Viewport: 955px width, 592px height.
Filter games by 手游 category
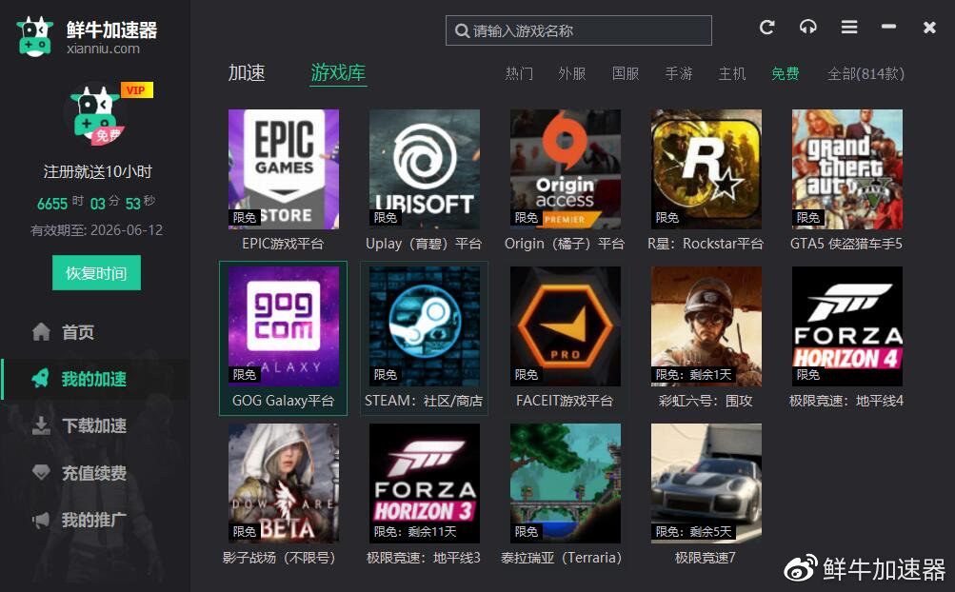pyautogui.click(x=679, y=74)
